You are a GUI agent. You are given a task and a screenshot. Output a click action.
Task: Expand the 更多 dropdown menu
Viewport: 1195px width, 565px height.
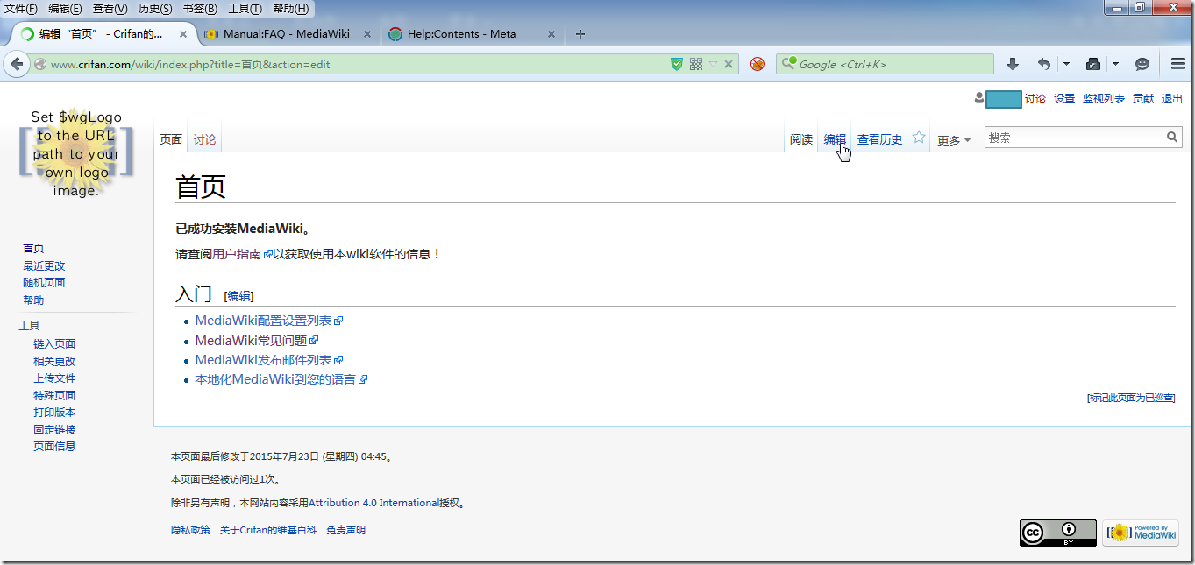pos(955,140)
